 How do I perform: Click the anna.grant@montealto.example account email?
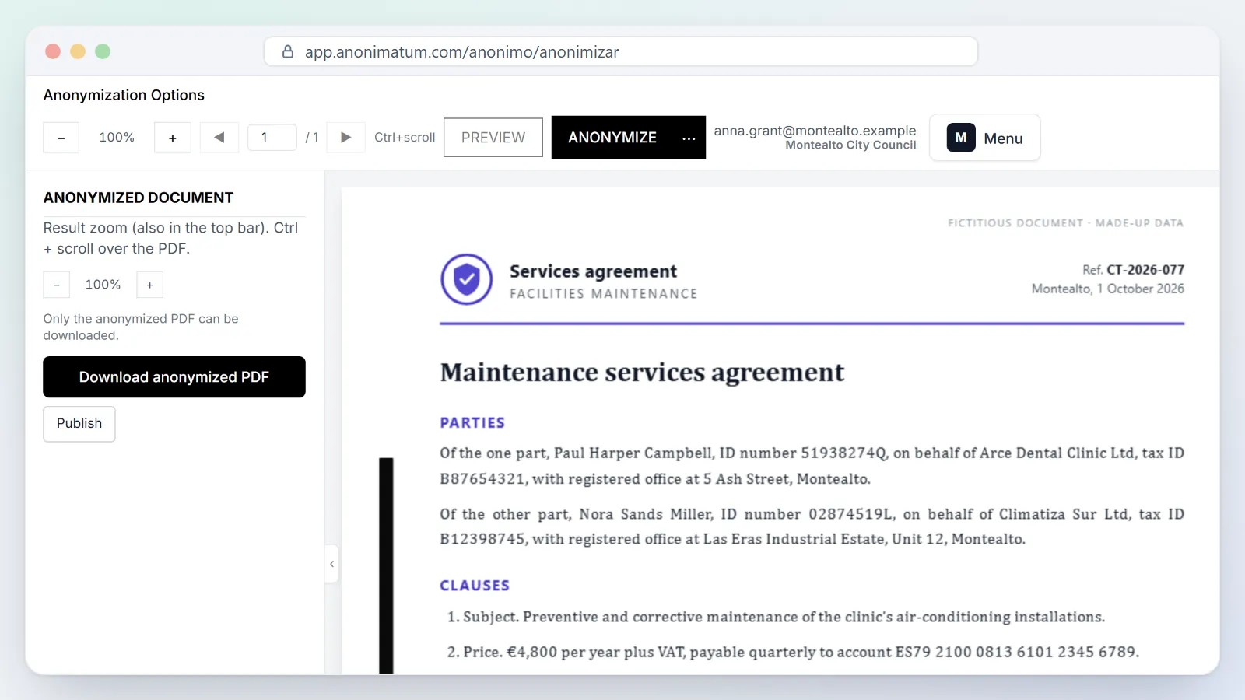(815, 131)
